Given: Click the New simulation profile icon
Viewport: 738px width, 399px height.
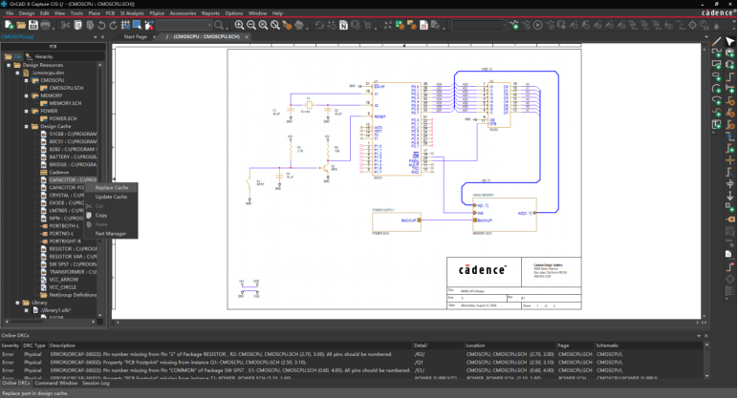Looking at the screenshot, I should 514,25.
